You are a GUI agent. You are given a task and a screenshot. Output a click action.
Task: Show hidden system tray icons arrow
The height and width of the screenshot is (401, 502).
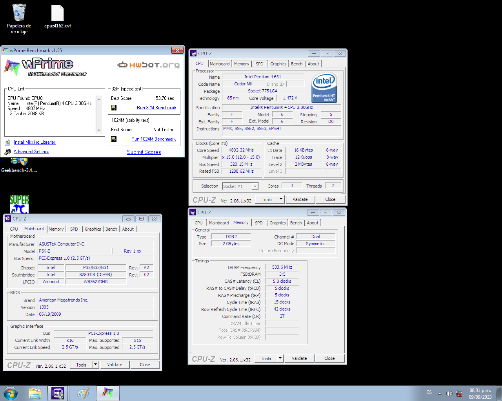point(440,393)
